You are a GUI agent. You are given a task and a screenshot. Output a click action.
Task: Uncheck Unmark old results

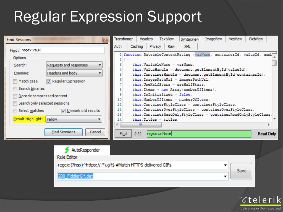tap(63, 111)
